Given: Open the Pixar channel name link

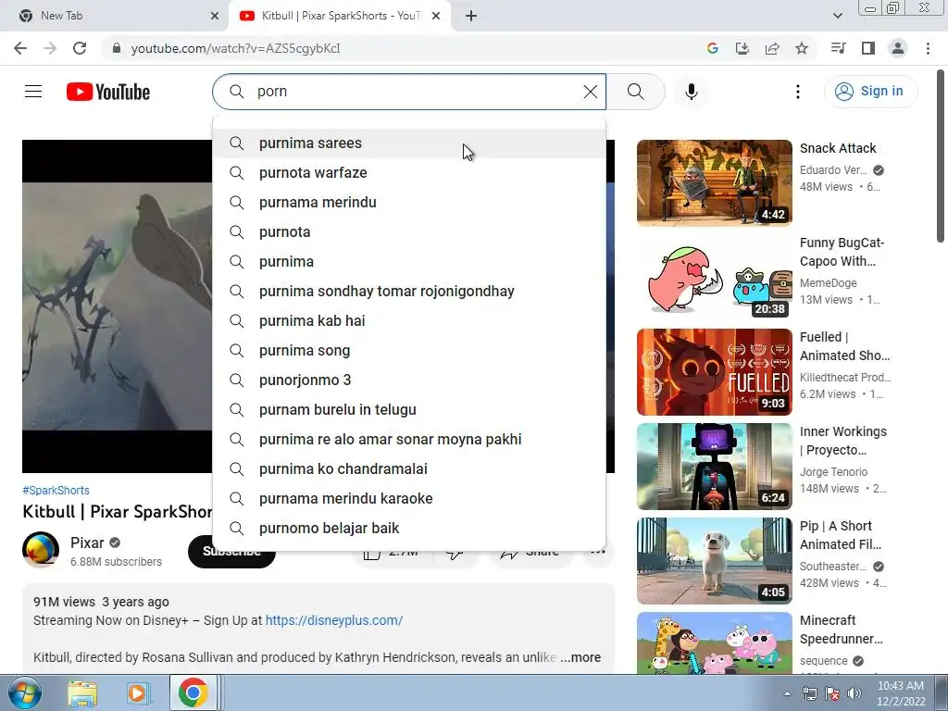Looking at the screenshot, I should [87, 543].
